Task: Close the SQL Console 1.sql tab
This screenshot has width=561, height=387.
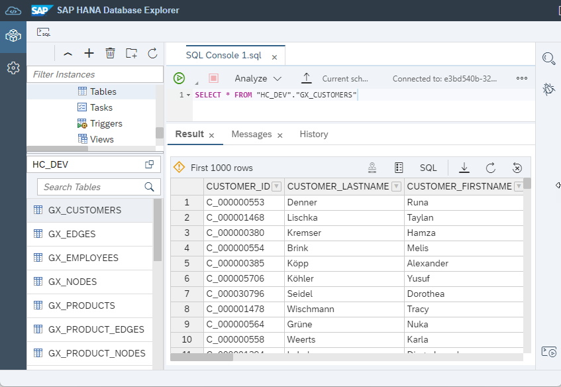Action: coord(274,57)
